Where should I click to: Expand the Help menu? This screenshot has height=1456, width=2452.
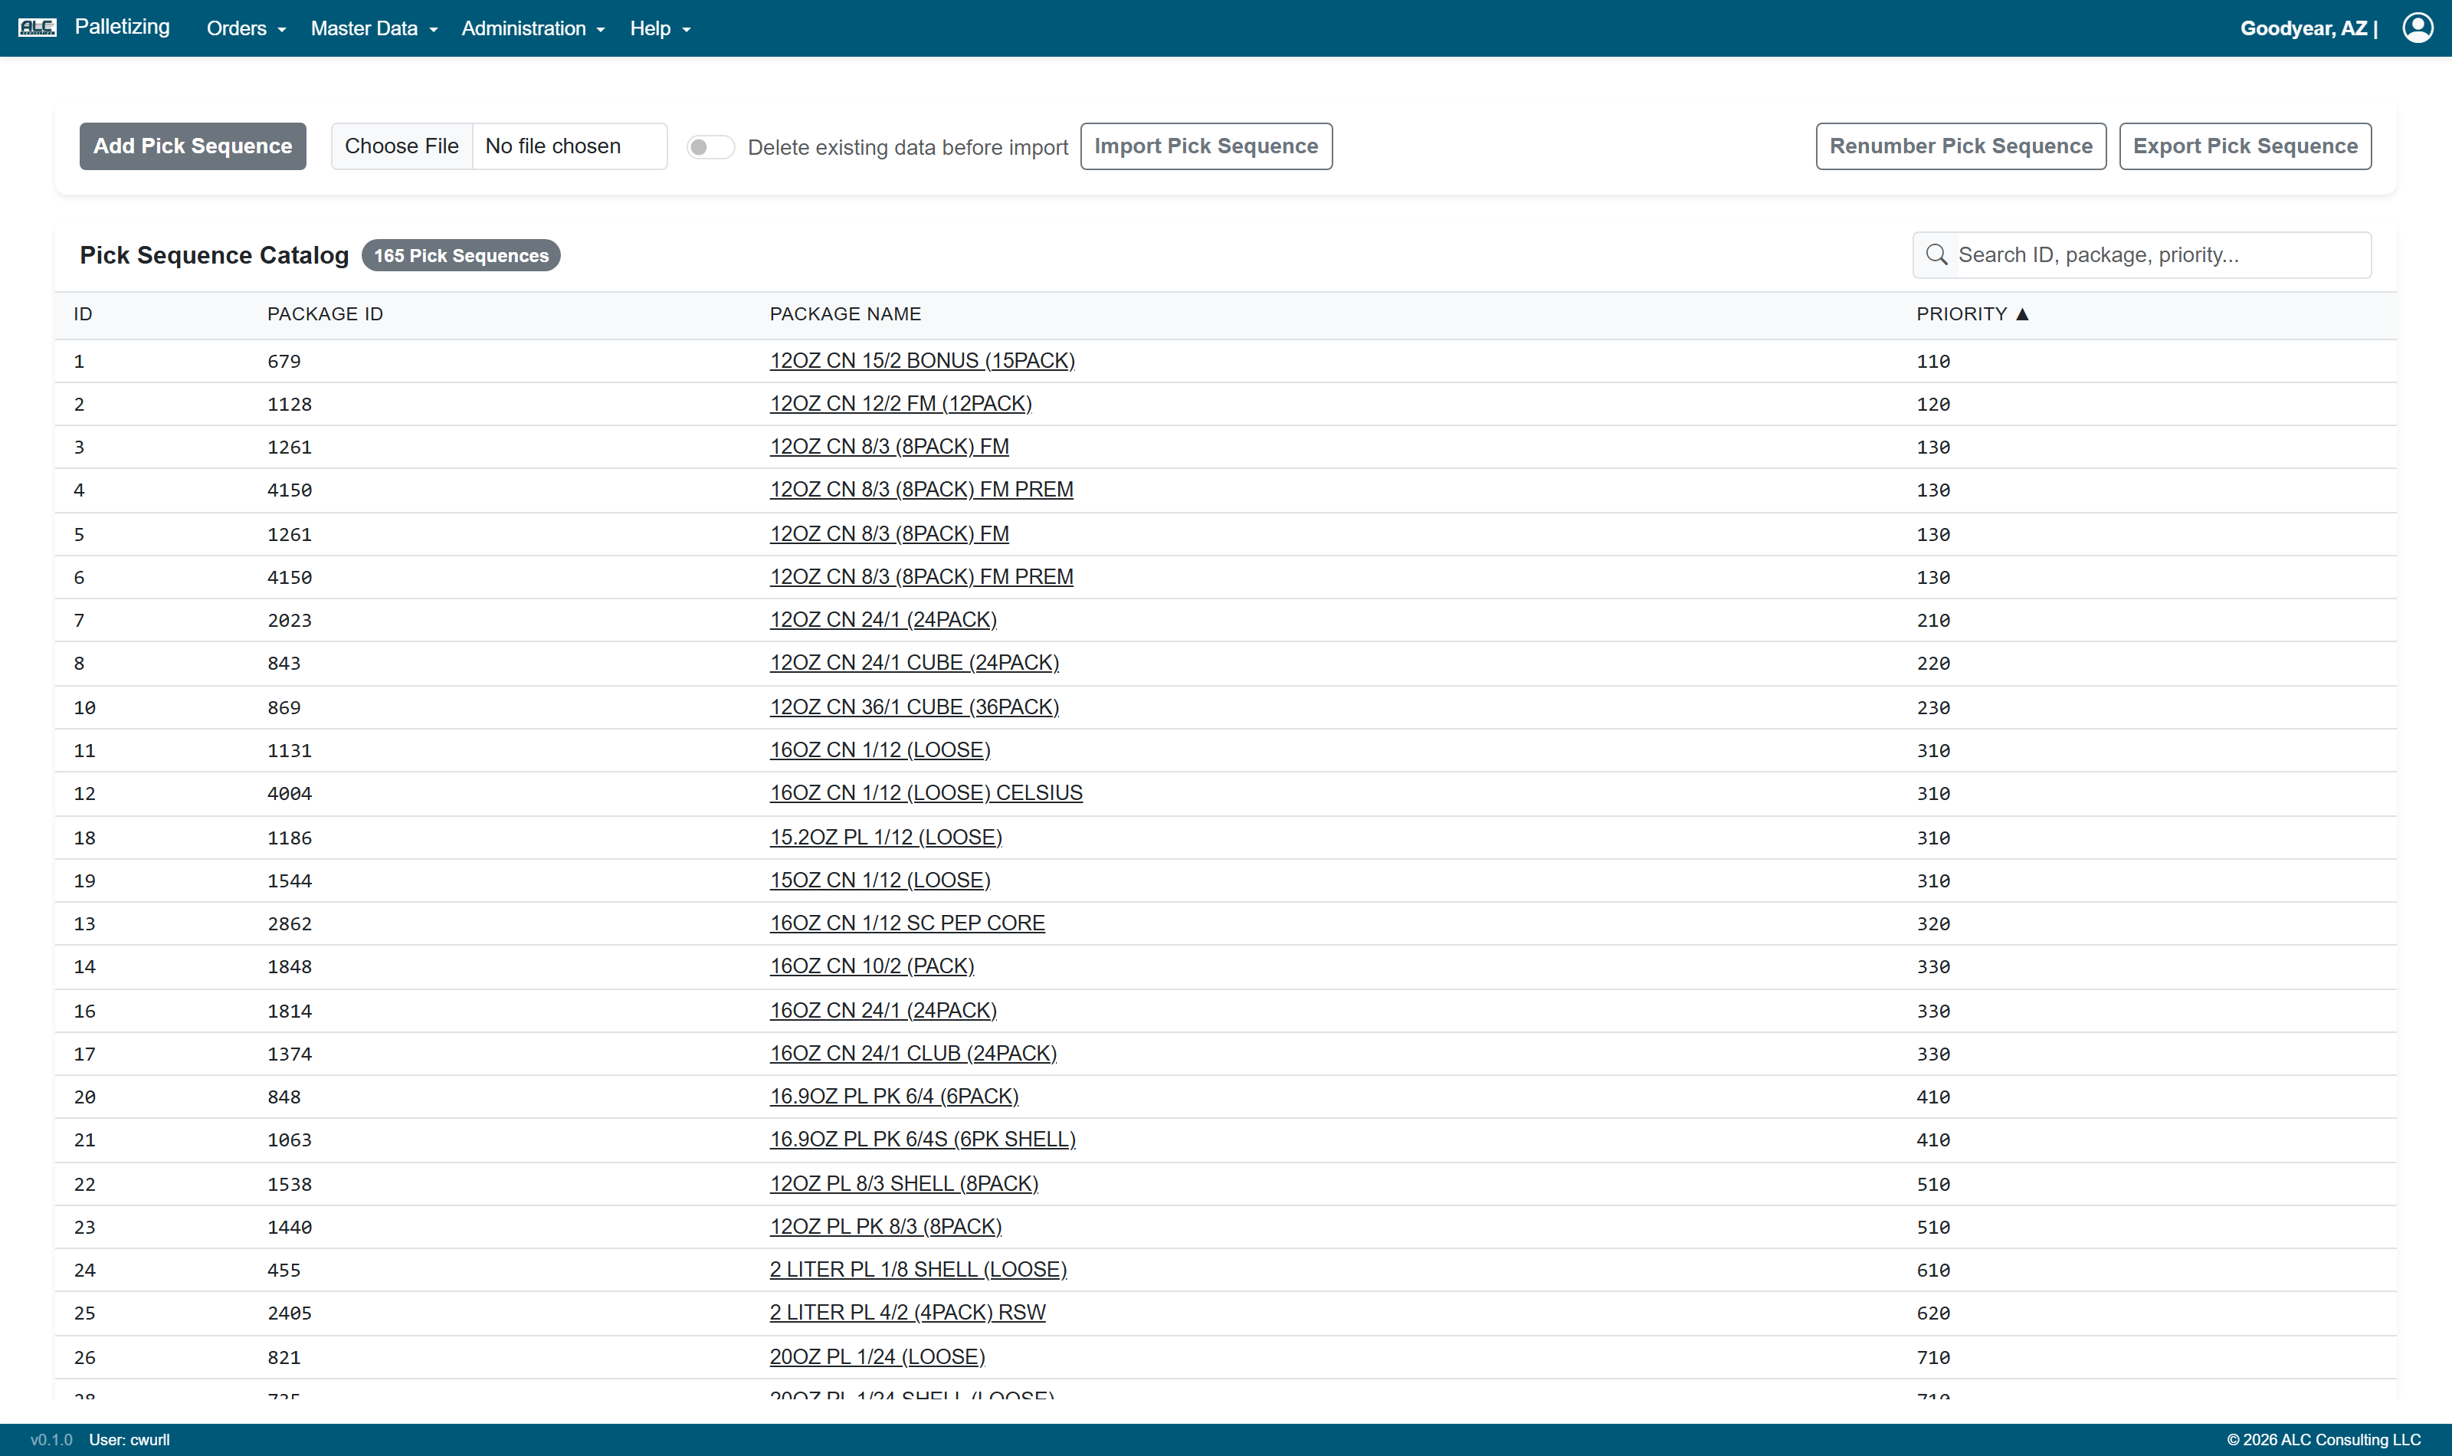coord(660,28)
